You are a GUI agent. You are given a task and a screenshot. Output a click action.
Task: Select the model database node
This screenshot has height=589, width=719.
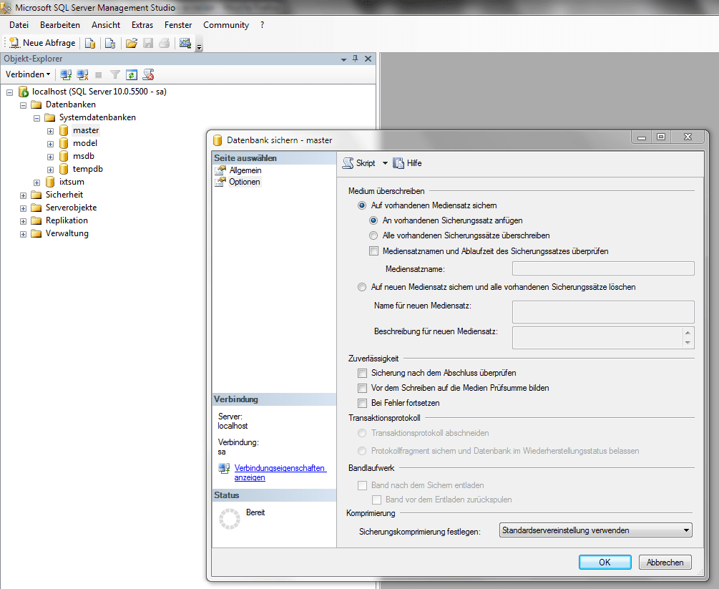85,143
